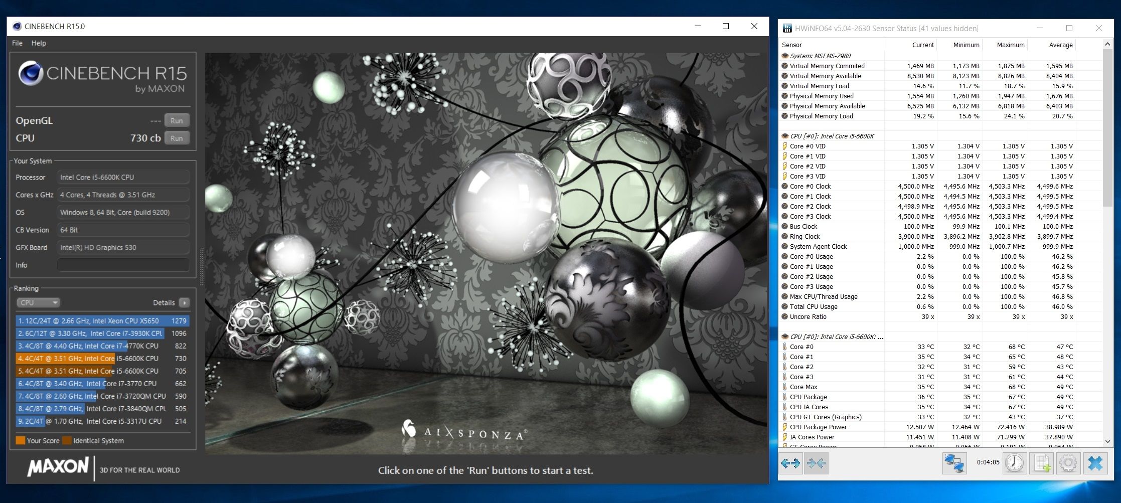This screenshot has width=1121, height=503.
Task: Select ranking entry 1 Xeon X5650
Action: tap(102, 321)
